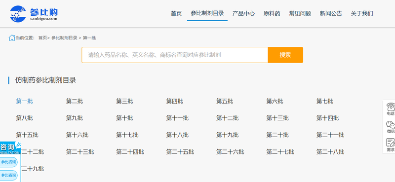The image size is (395, 182).
Task: Select batch 第二十六批
Action: pyautogui.click(x=230, y=152)
